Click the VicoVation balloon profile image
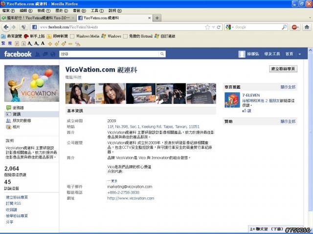The image size is (313, 234). (32, 83)
